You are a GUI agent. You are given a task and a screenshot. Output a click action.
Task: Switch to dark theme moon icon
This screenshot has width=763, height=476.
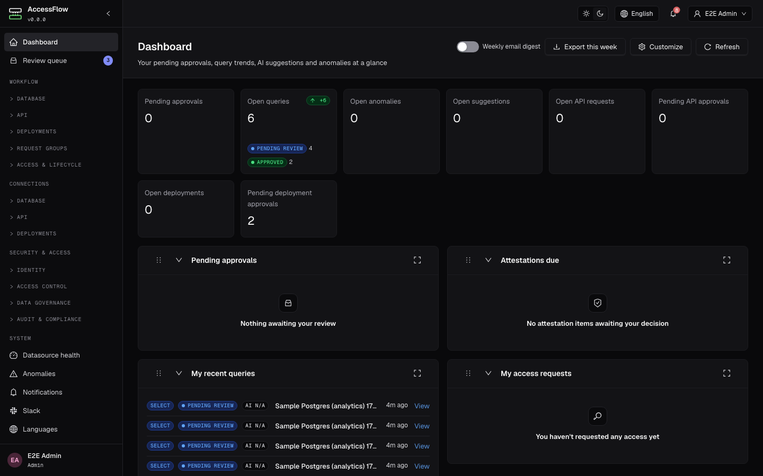[600, 14]
